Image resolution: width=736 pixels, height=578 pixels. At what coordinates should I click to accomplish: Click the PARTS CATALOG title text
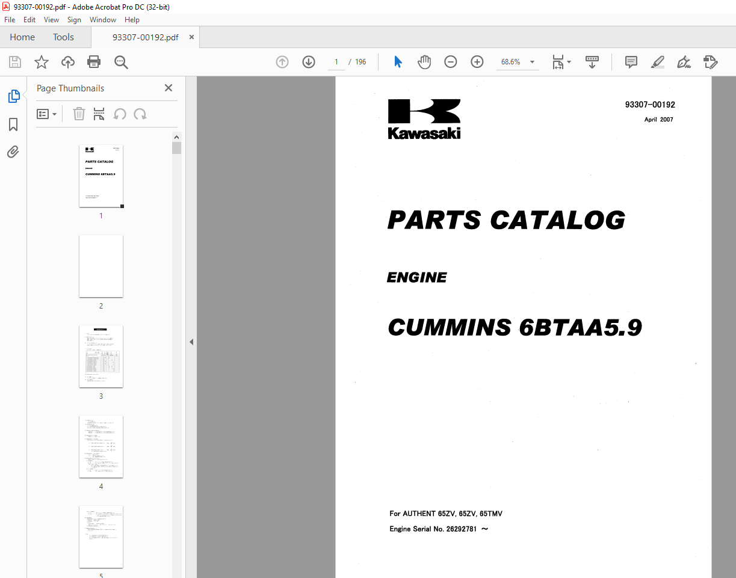pyautogui.click(x=506, y=220)
